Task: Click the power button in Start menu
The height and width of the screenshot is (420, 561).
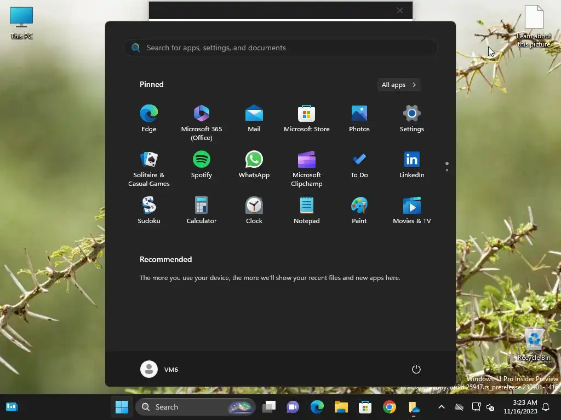Action: pyautogui.click(x=416, y=369)
